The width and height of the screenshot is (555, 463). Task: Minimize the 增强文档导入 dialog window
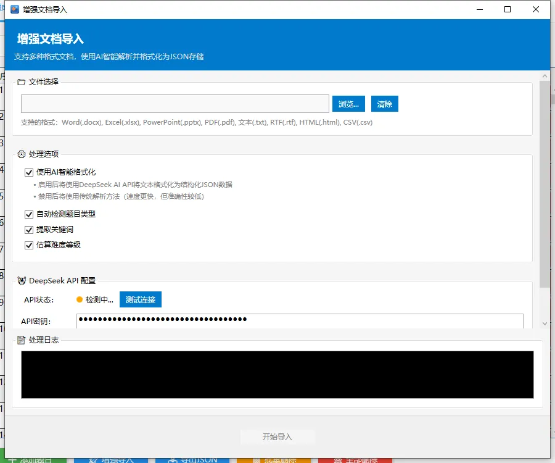[479, 9]
